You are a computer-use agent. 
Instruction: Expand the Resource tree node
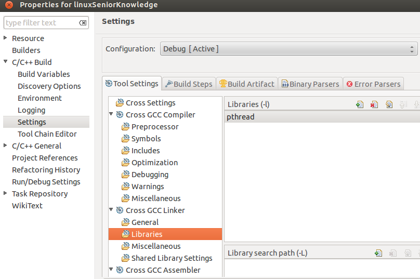tap(5, 38)
